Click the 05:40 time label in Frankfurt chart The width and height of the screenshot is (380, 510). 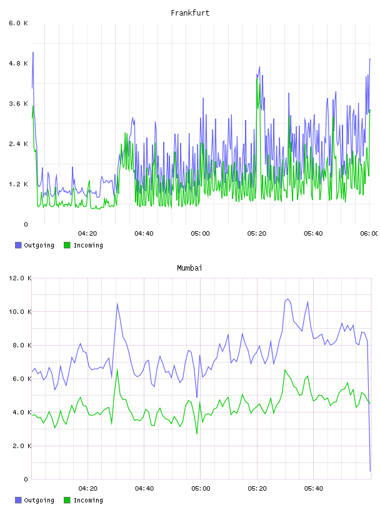313,234
